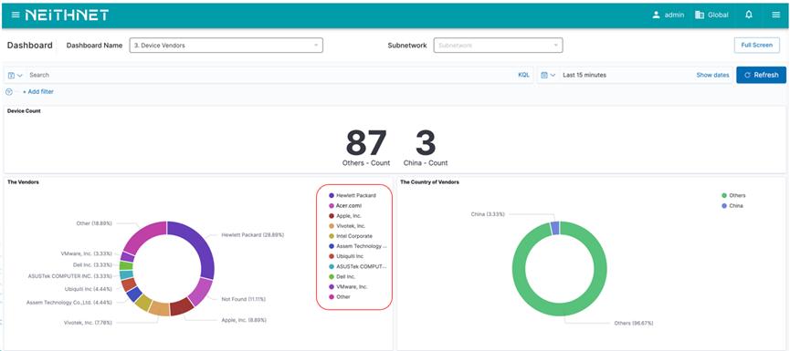The width and height of the screenshot is (790, 351).
Task: Open the calendar quick date menu
Action: (544, 75)
